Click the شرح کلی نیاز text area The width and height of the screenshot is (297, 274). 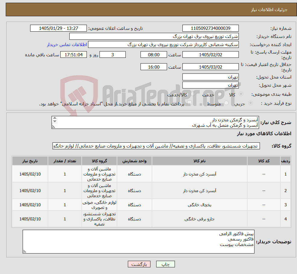155,122
